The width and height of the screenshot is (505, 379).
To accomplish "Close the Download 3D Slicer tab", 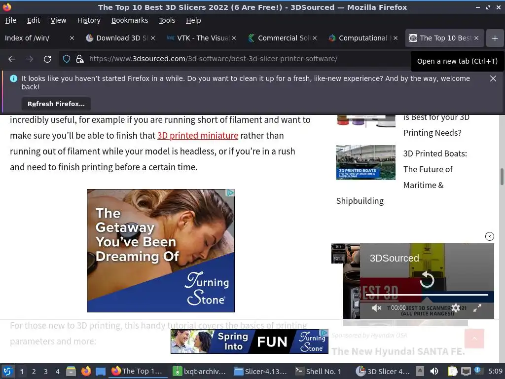I will 153,38.
